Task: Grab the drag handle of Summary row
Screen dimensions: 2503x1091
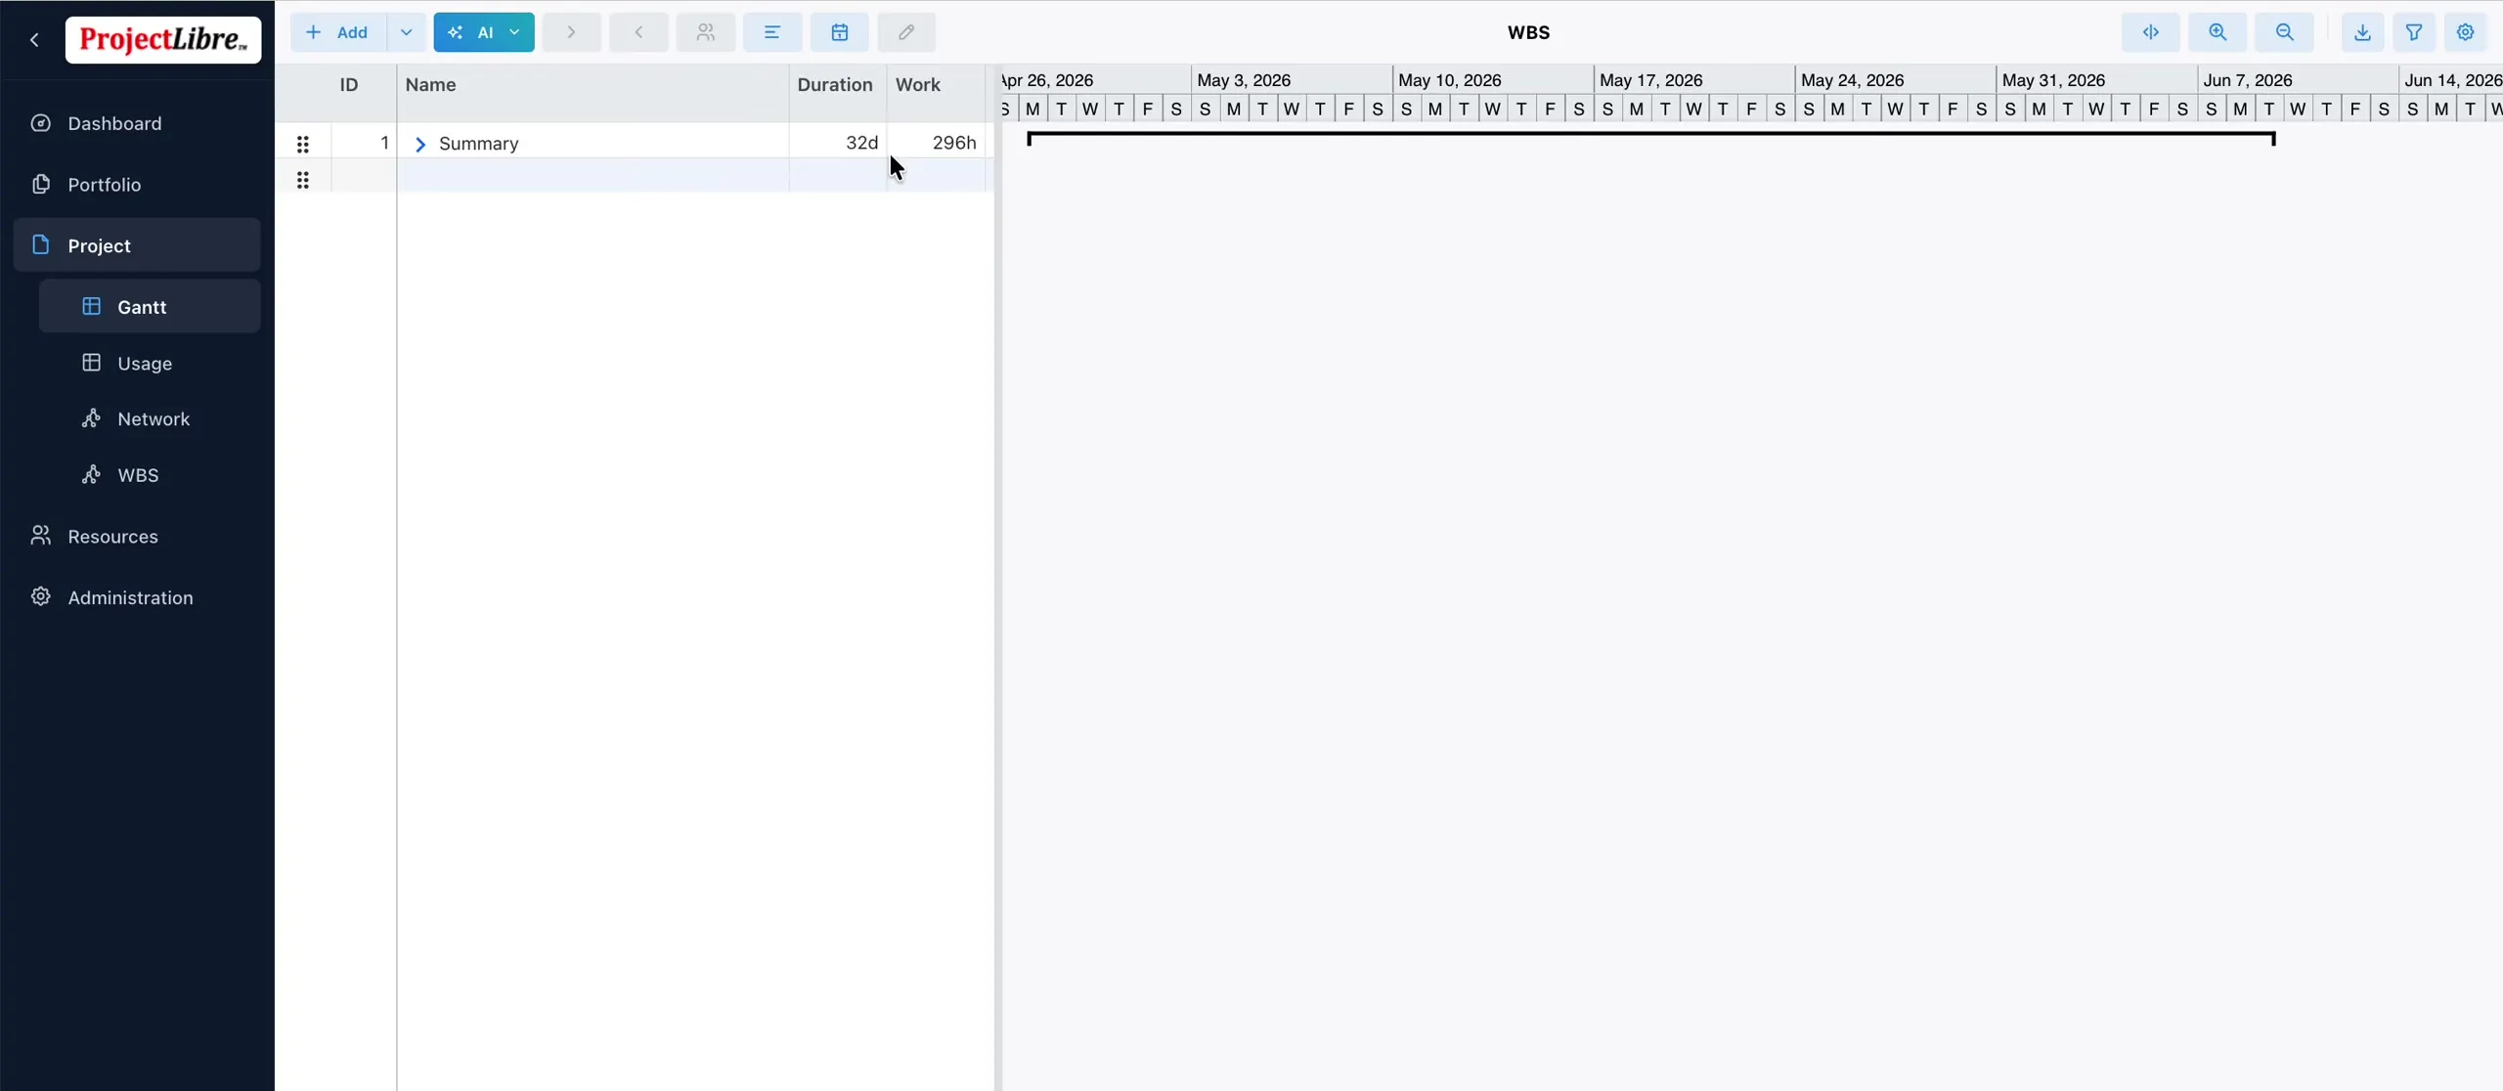Action: 303,145
